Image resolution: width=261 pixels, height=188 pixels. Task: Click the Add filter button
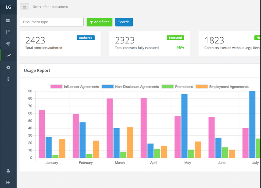pyautogui.click(x=100, y=22)
